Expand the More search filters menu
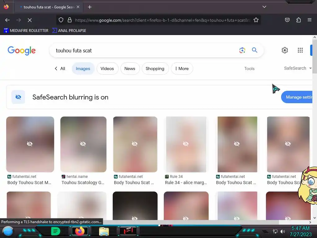This screenshot has width=317, height=238. click(x=182, y=68)
